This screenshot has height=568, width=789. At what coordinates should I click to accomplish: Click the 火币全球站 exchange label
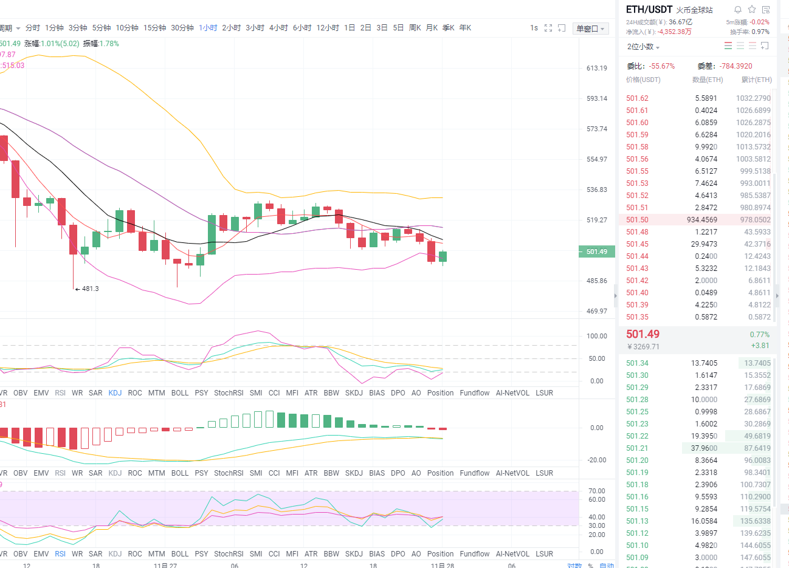694,10
